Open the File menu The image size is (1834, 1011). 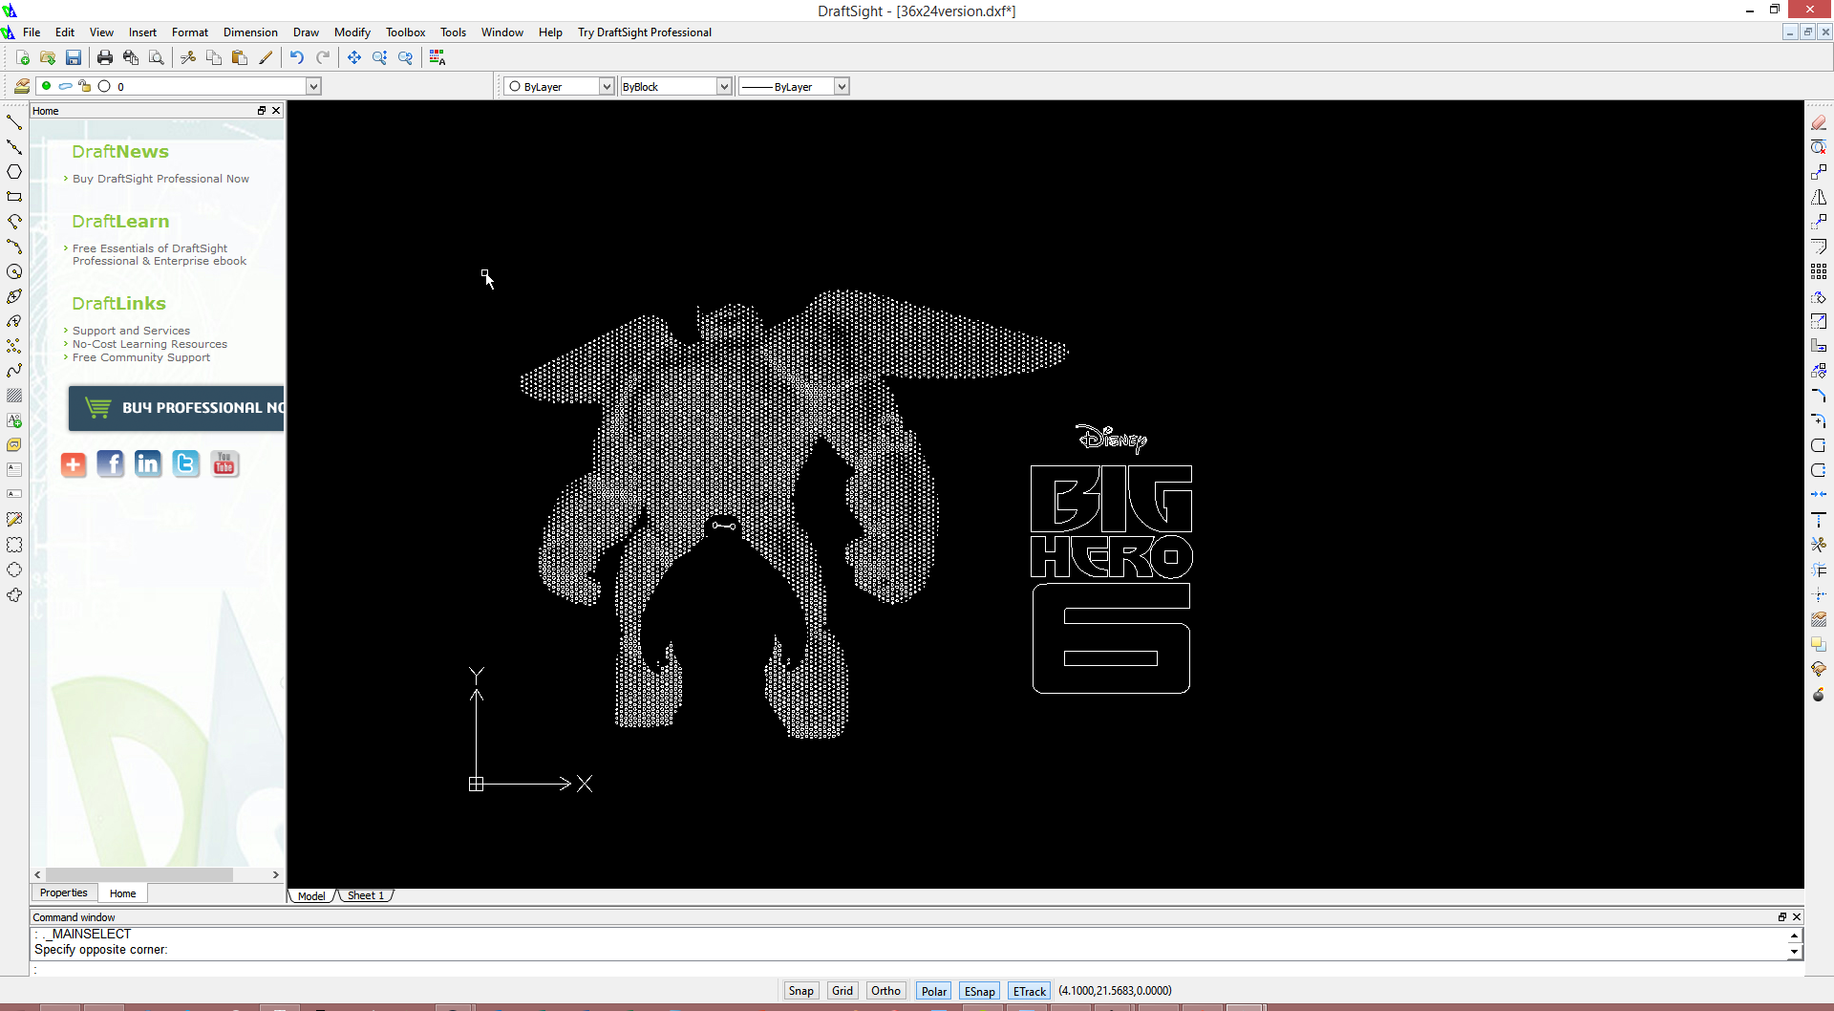[x=32, y=32]
